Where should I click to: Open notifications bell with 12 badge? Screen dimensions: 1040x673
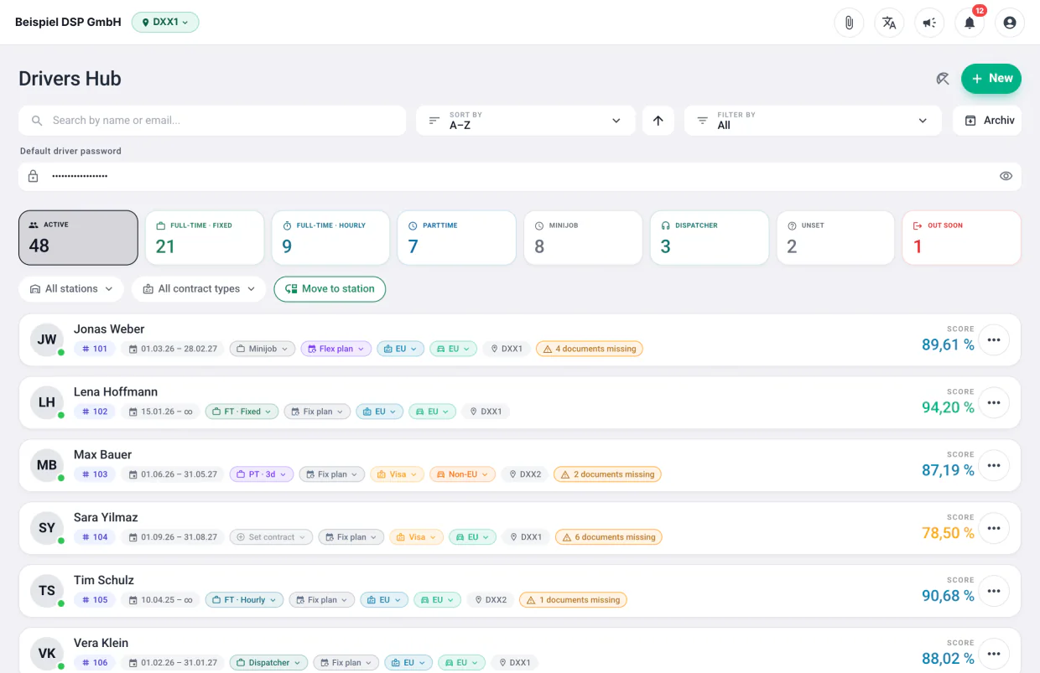click(970, 23)
